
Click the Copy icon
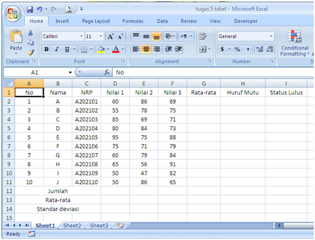[x=30, y=42]
